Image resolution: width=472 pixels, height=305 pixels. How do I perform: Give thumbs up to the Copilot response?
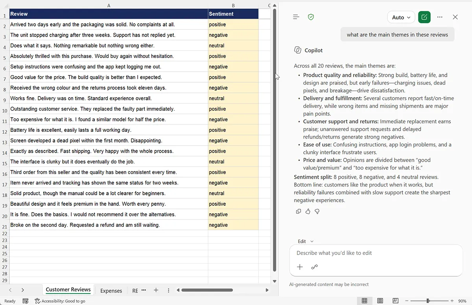[x=308, y=211]
